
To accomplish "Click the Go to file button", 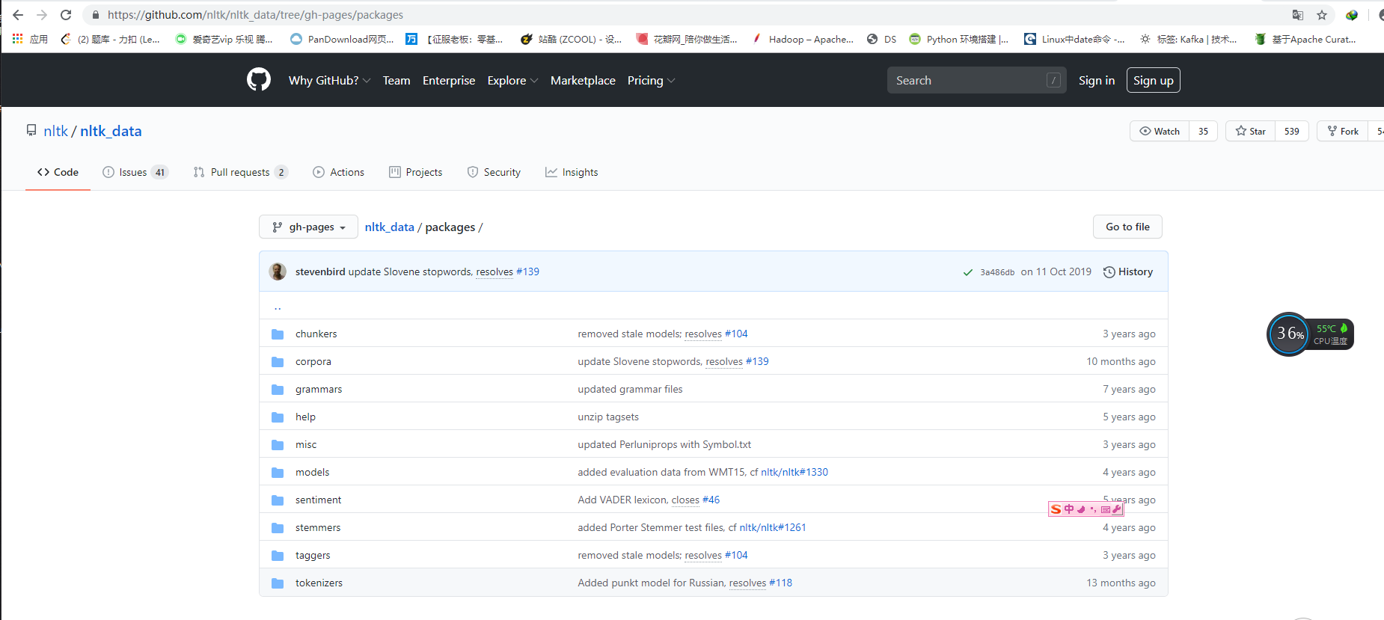I will tap(1127, 227).
